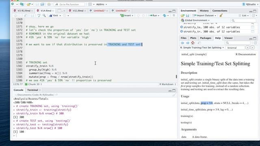Clear environment objects with broom icon
260x146 pixels.
pos(221,15)
